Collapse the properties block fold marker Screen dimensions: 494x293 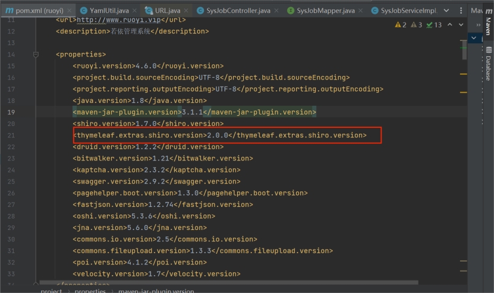click(36, 55)
